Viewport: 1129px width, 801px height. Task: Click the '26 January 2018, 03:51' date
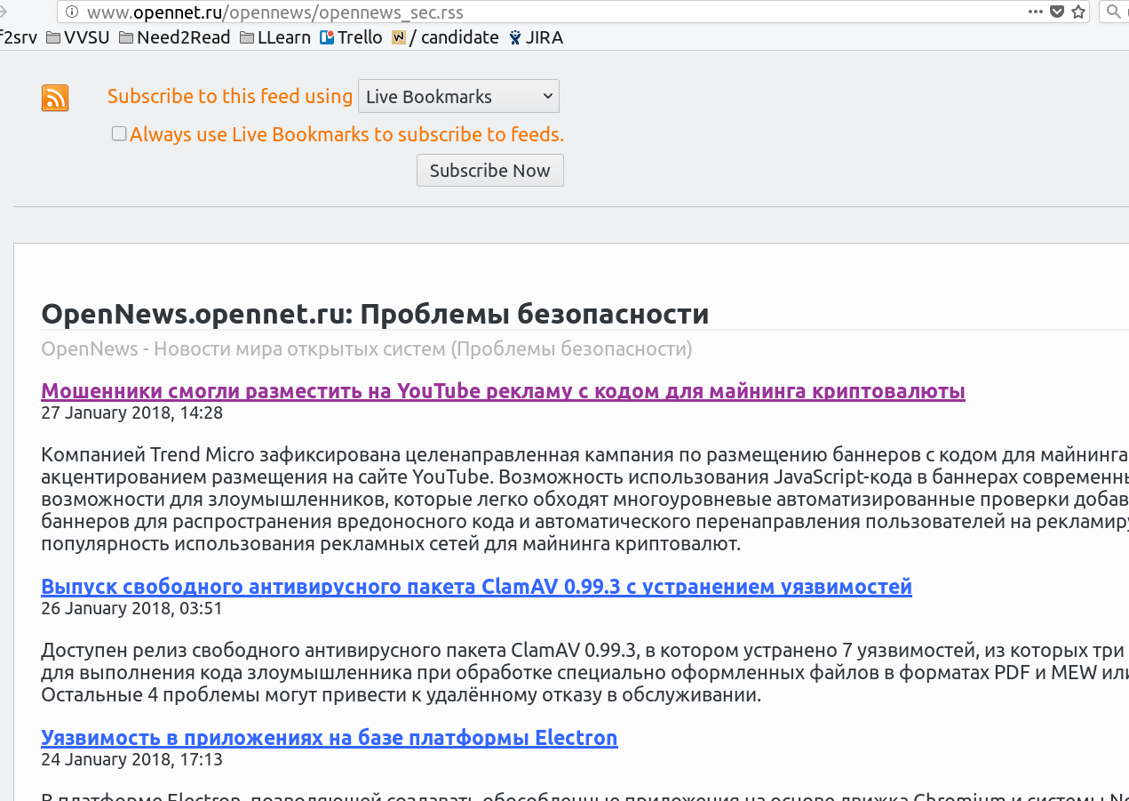131,609
